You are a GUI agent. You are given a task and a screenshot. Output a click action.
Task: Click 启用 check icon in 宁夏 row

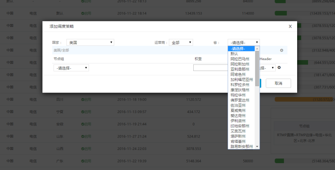tap(83, 112)
